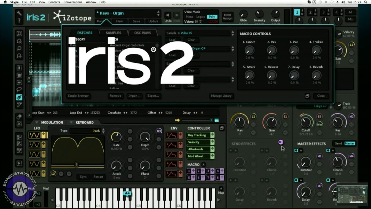The height and width of the screenshot is (209, 371).
Task: Adjust the Loop End value arrows
Action: 87,113
